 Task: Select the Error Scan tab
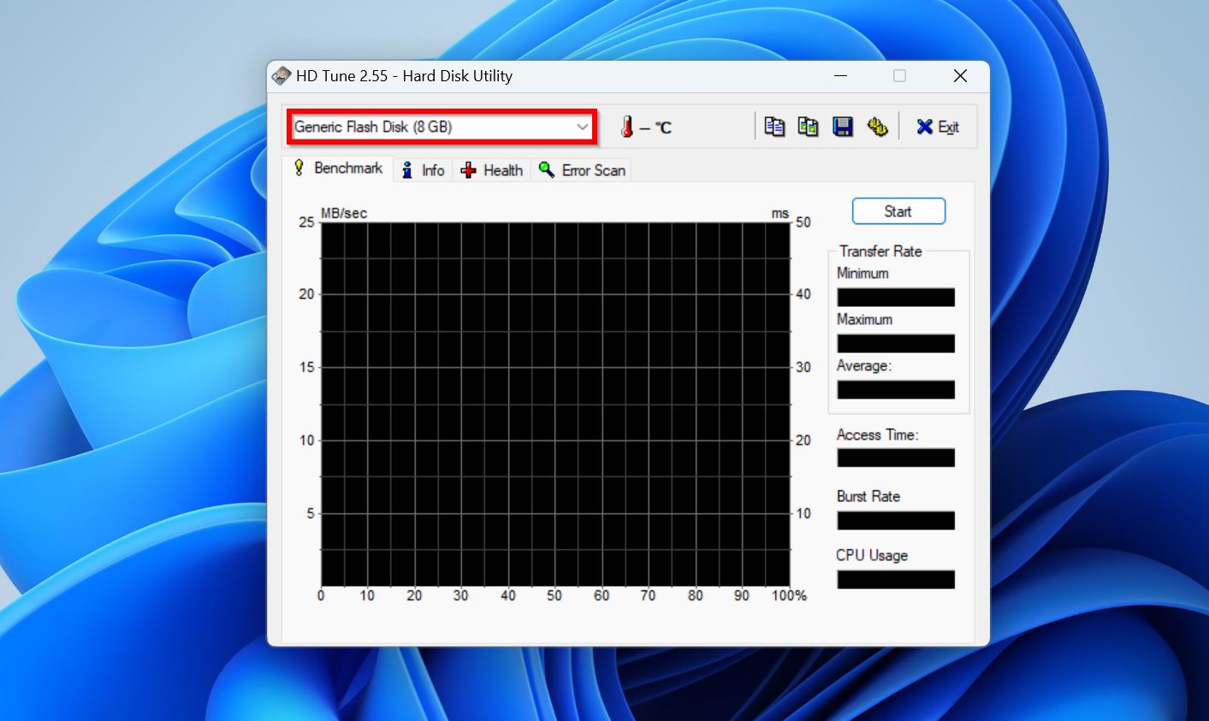click(582, 170)
